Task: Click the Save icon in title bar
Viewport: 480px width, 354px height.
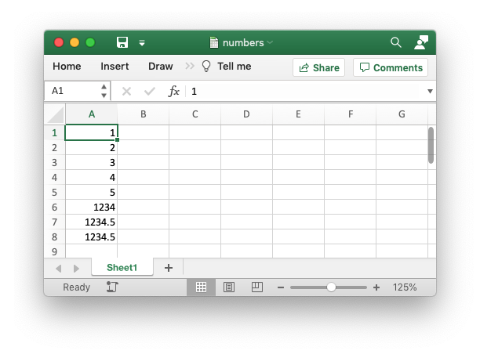Action: click(122, 42)
